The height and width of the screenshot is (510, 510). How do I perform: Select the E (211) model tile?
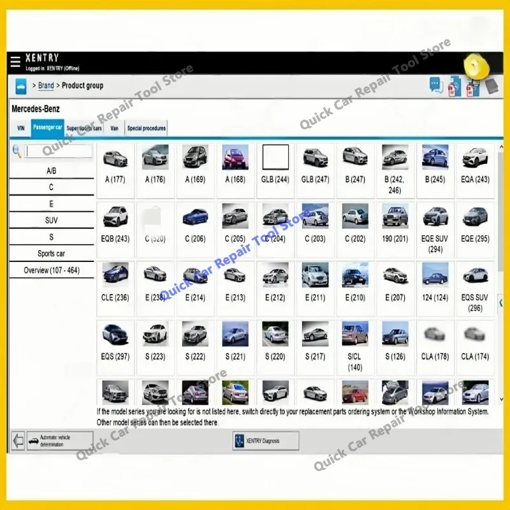(315, 289)
